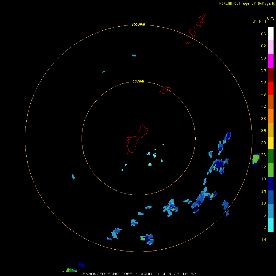Click the "54" legend value

point(263,70)
